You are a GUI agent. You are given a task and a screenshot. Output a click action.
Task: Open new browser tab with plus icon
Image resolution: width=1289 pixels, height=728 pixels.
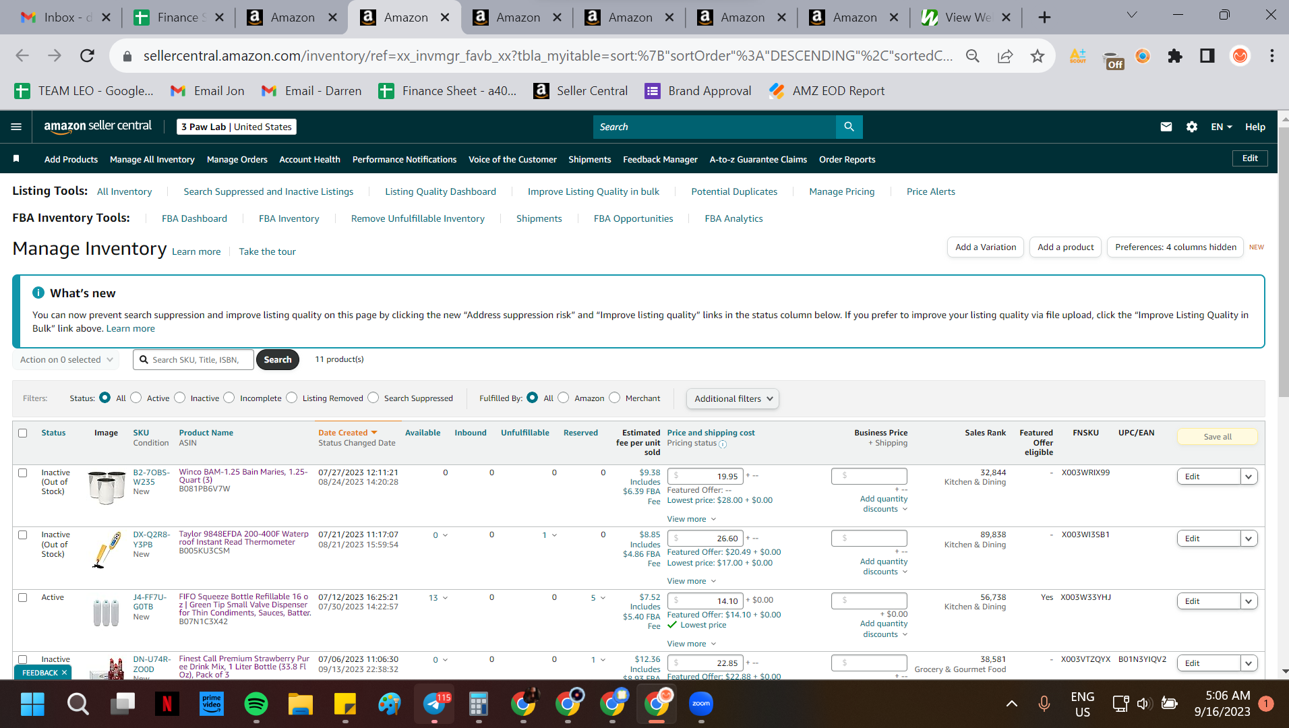[1044, 18]
